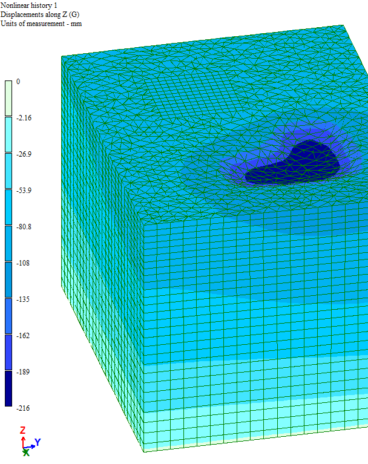Click the green X axis label in triad
The image size is (368, 464).
pyautogui.click(x=25, y=453)
